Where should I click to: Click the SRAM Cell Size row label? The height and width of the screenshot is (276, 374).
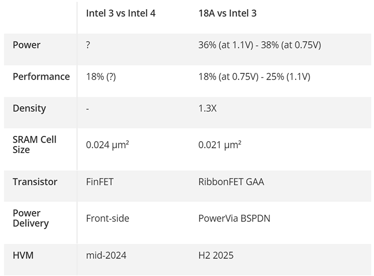pos(34,145)
